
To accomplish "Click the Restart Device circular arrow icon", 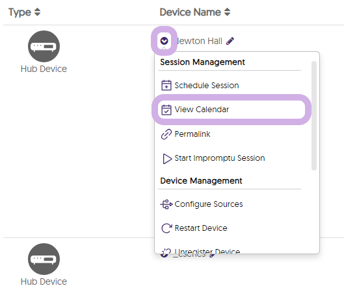I will [166, 228].
